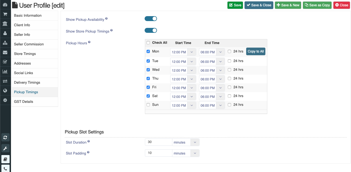The height and width of the screenshot is (172, 351).
Task: Click the refresh sync icon button
Action: pos(5,137)
